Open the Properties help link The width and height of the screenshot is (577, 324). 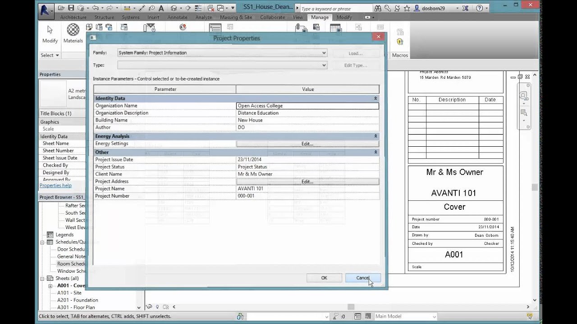click(x=55, y=185)
